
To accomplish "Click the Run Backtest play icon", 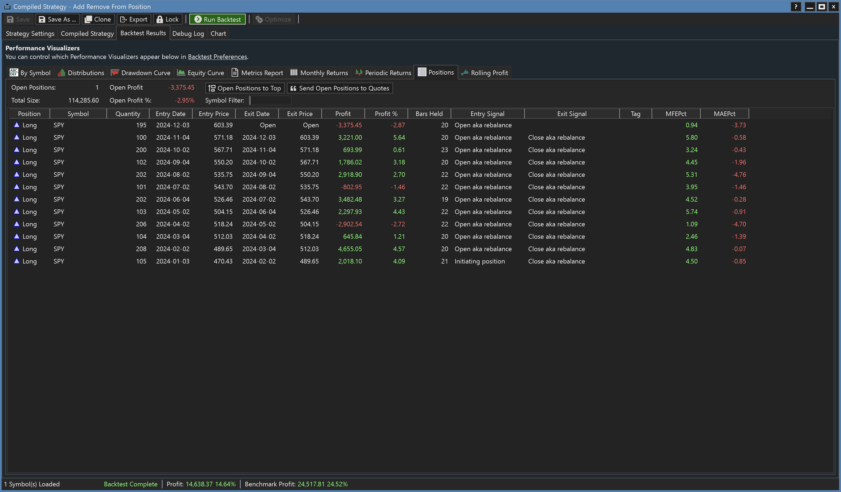I will pyautogui.click(x=198, y=19).
